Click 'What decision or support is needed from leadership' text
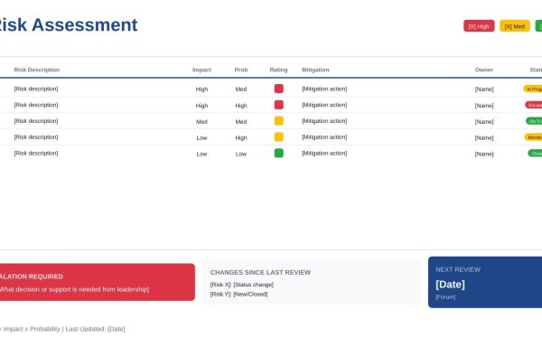Screen dimensions: 542x348 tap(74, 289)
